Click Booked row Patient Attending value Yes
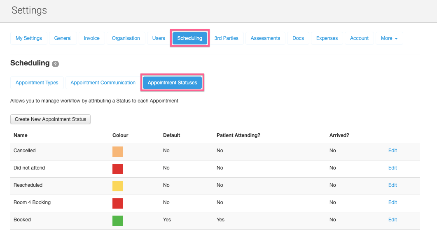Screen dimensions: 437x230 220,219
